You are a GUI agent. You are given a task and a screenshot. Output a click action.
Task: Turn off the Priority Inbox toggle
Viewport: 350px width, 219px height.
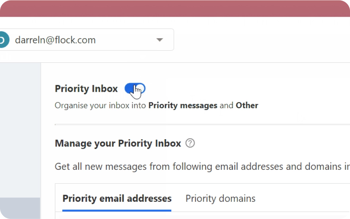tap(135, 89)
